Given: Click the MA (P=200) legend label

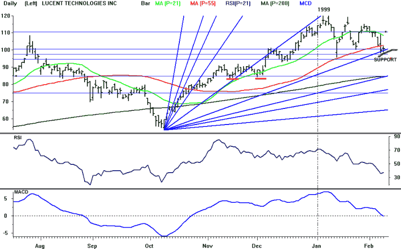Looking at the screenshot, I should click(275, 3).
